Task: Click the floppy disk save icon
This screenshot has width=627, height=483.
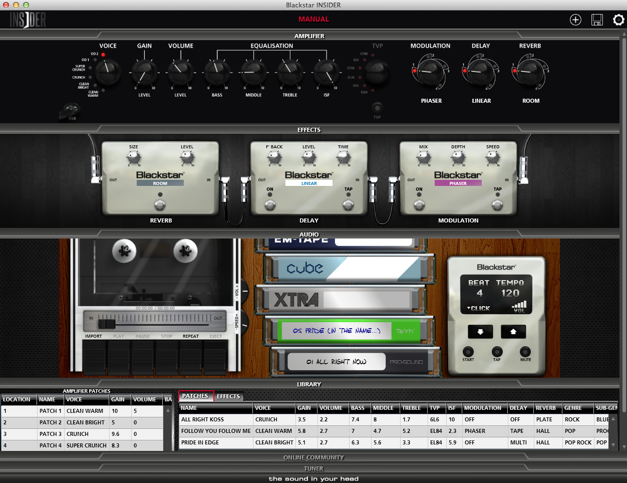Action: click(597, 20)
